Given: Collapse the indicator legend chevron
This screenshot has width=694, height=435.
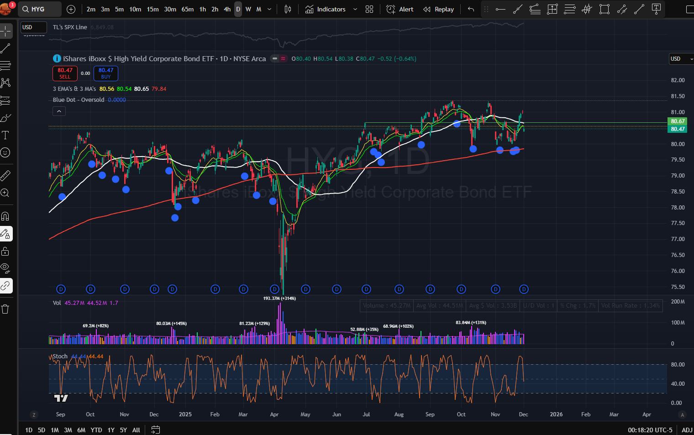Looking at the screenshot, I should pos(59,111).
